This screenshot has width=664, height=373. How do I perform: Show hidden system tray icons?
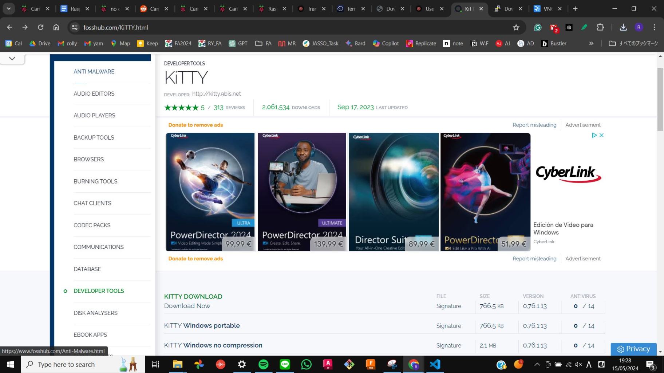pyautogui.click(x=537, y=364)
